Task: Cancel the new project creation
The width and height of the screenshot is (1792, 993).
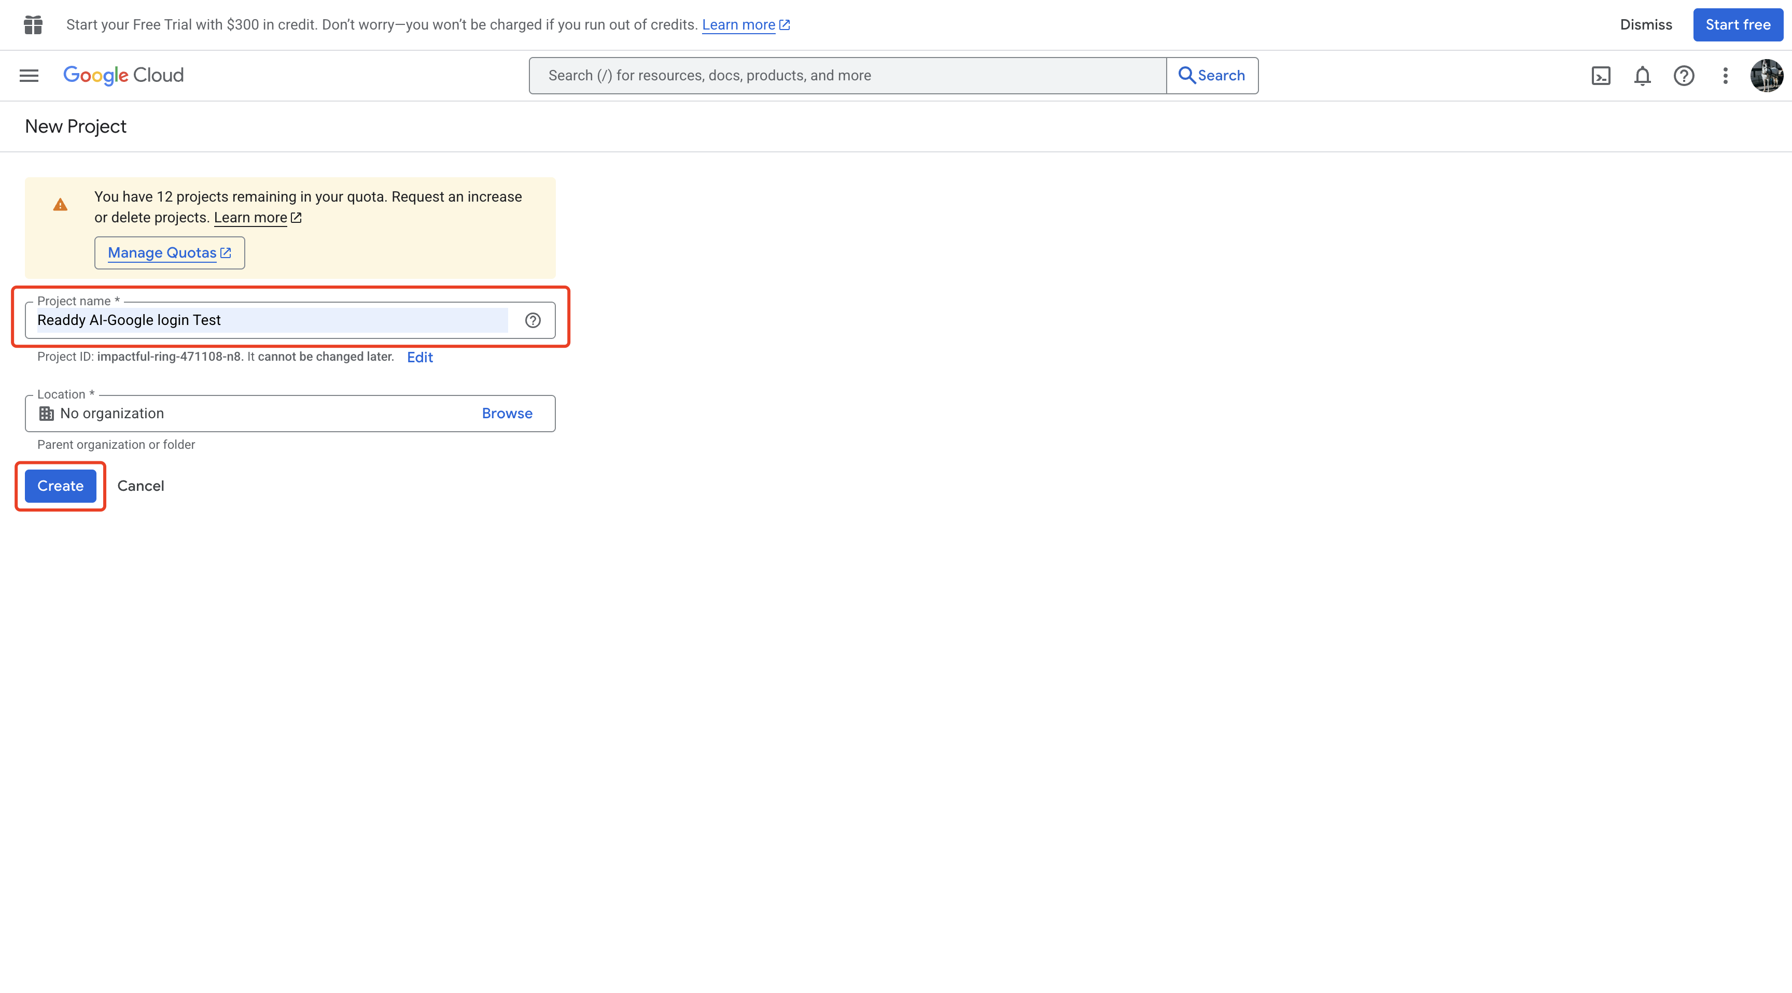Action: coord(141,486)
